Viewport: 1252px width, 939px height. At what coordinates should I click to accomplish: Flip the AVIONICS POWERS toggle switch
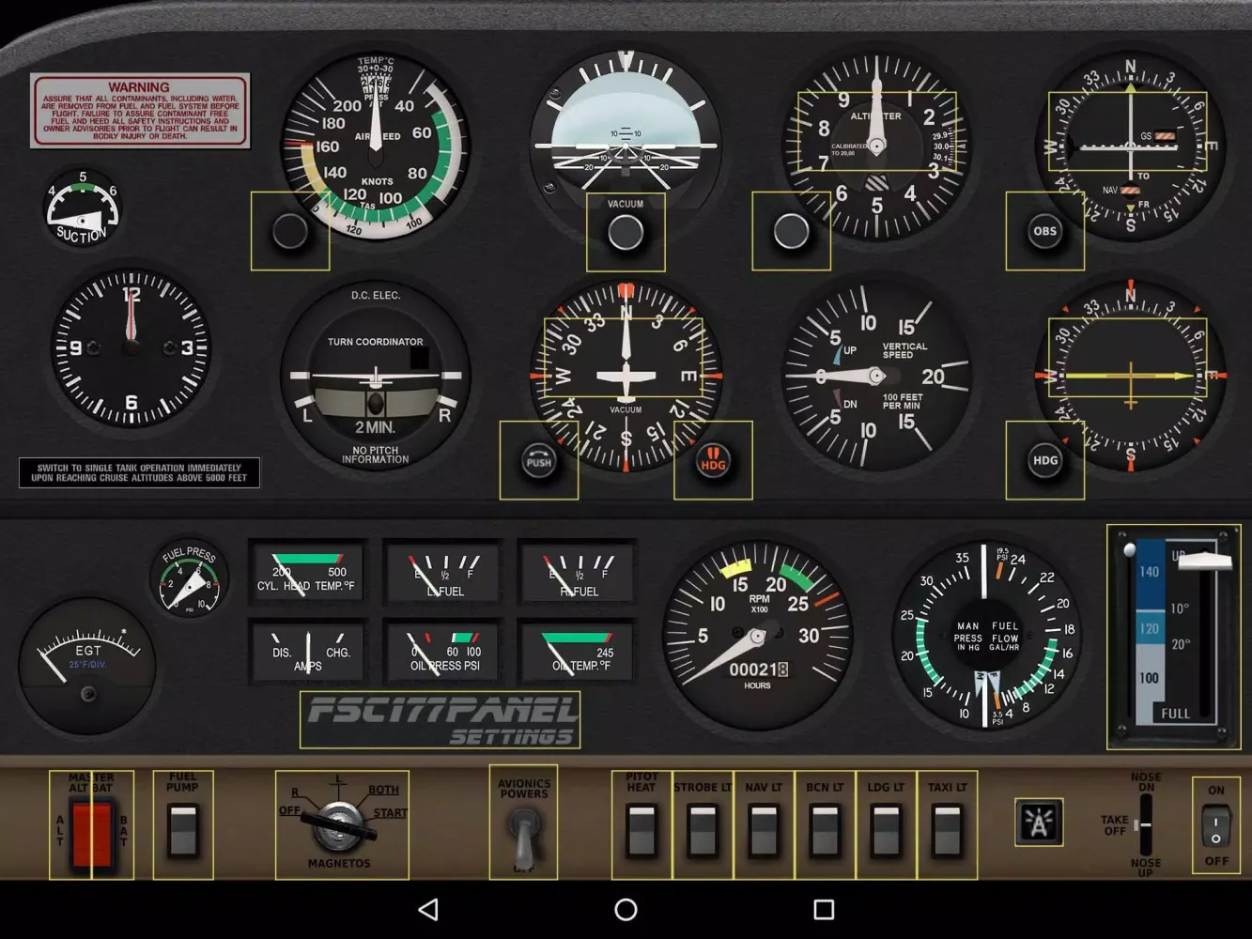(x=523, y=822)
